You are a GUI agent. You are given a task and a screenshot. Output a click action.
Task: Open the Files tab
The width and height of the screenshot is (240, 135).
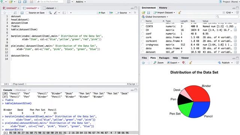[x=144, y=58]
